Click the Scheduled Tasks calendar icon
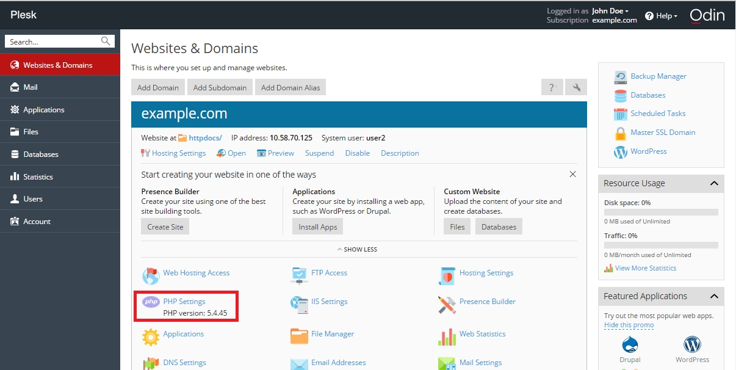The width and height of the screenshot is (736, 370). point(621,114)
